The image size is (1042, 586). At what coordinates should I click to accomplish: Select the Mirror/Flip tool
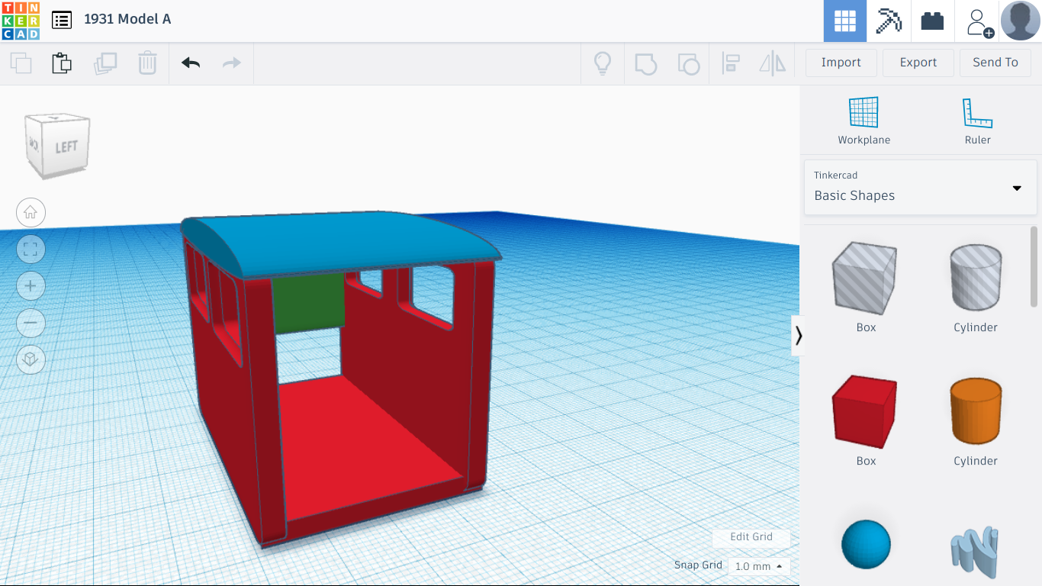click(772, 63)
